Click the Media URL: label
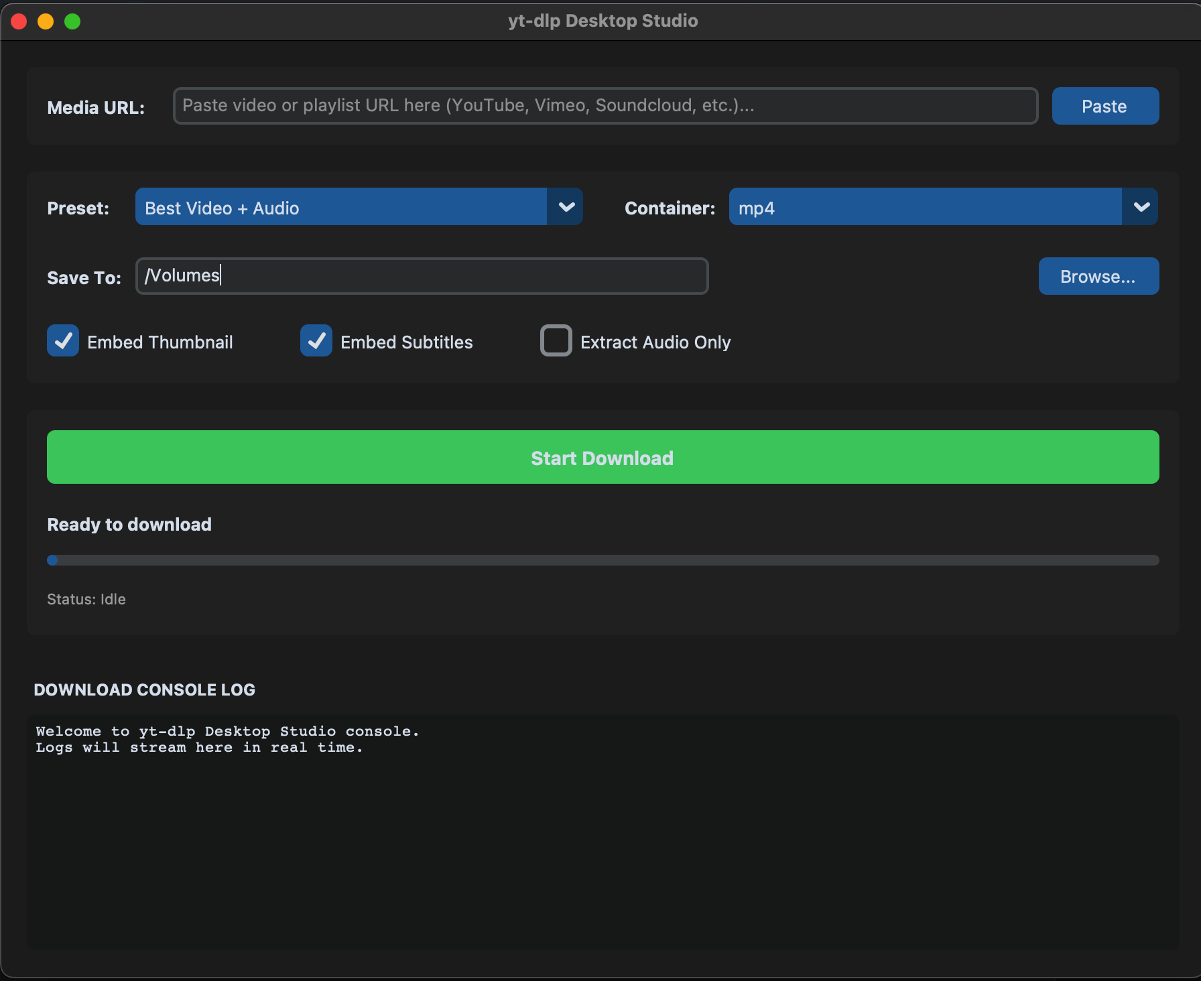 pyautogui.click(x=96, y=108)
